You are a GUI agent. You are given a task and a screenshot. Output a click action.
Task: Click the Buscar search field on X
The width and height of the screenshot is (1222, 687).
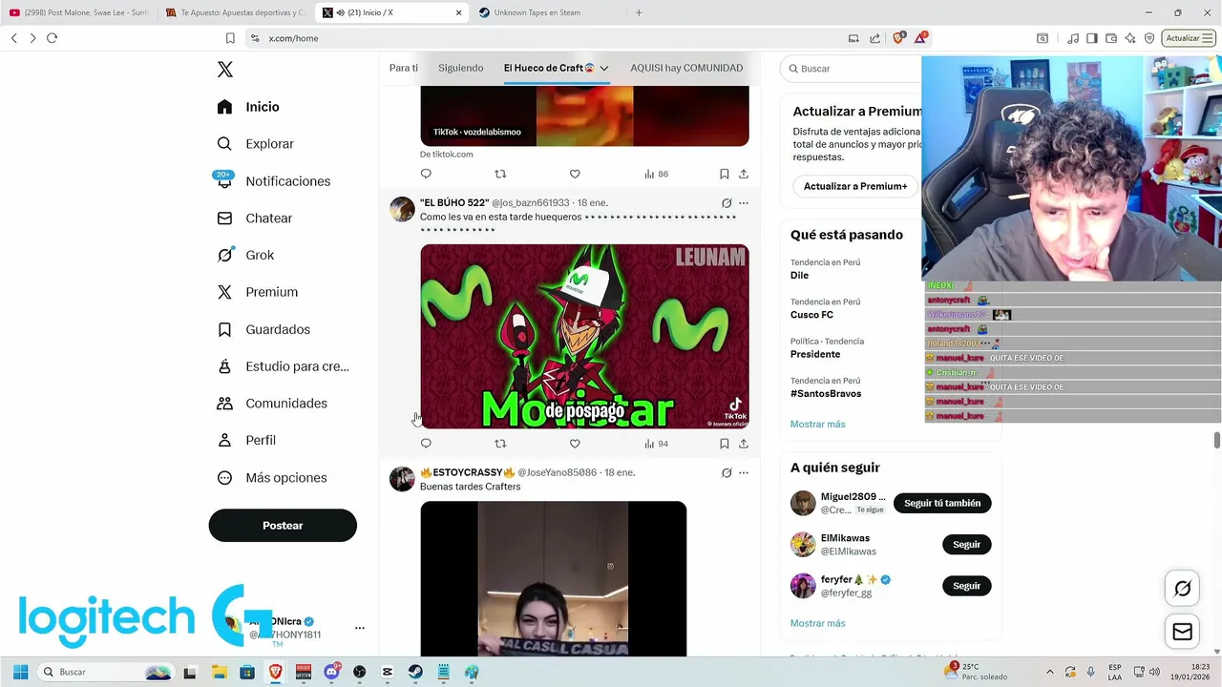point(850,69)
